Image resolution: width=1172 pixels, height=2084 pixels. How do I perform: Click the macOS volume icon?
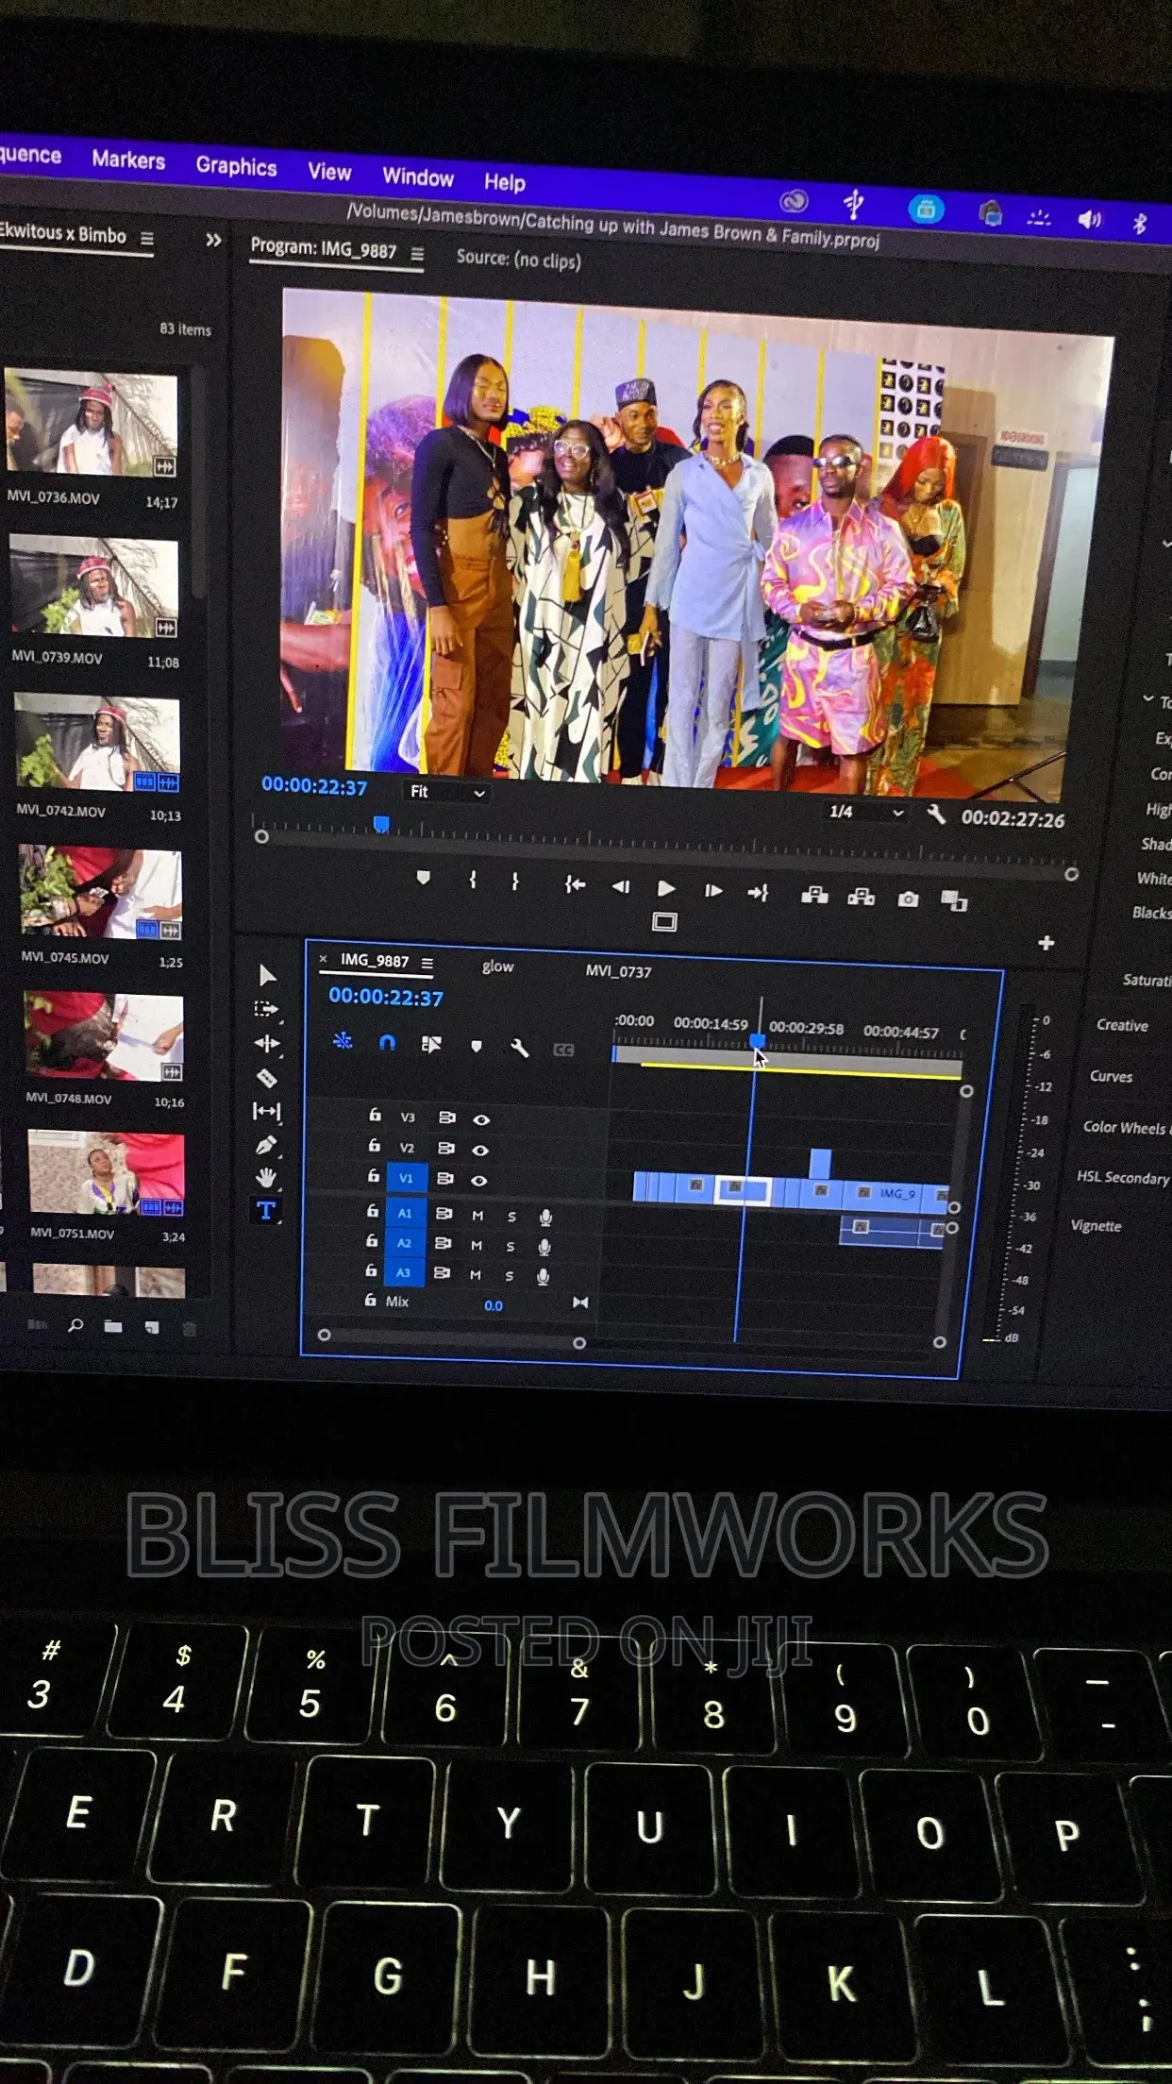[1089, 220]
